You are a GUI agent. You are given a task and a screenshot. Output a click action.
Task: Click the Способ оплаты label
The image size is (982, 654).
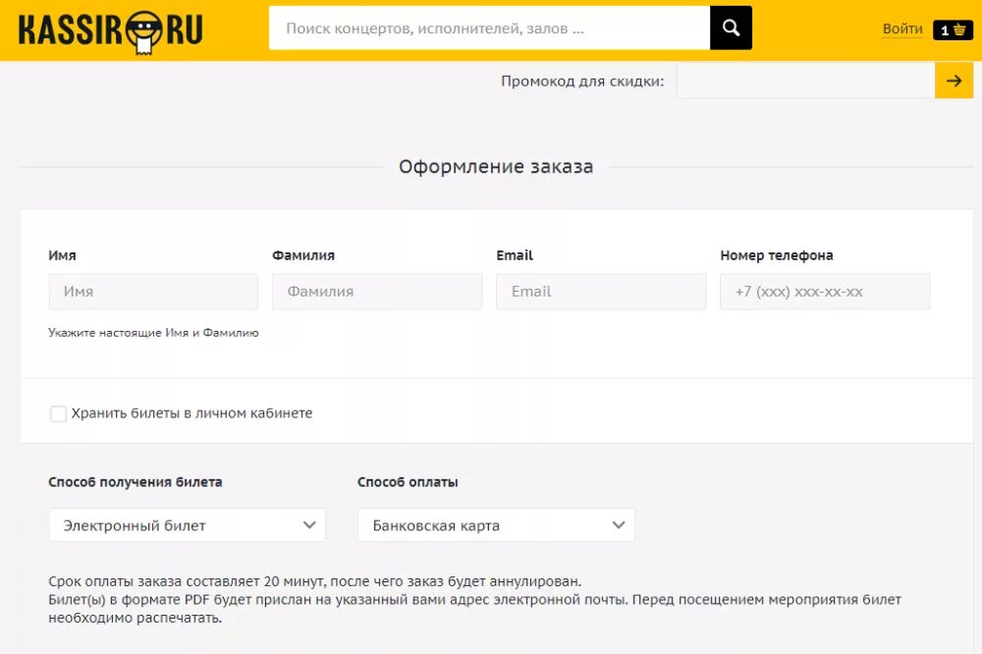click(408, 482)
